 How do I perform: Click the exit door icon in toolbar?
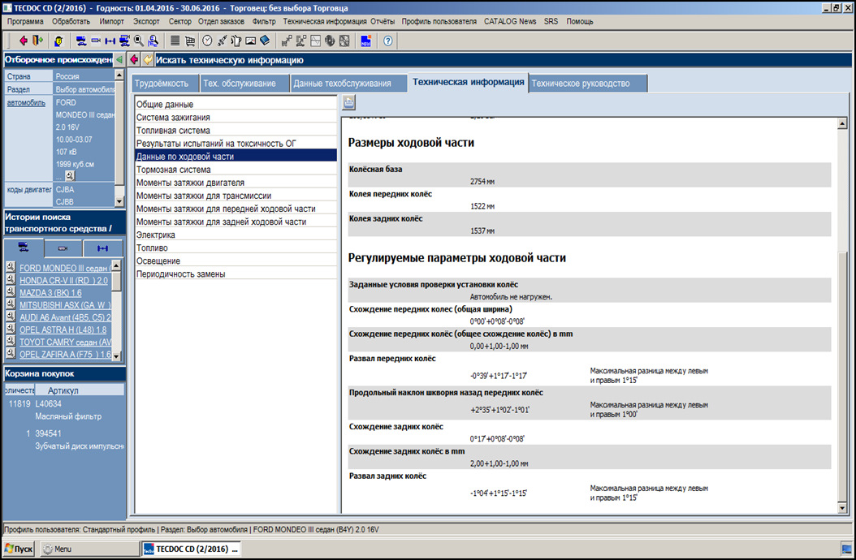(x=37, y=41)
